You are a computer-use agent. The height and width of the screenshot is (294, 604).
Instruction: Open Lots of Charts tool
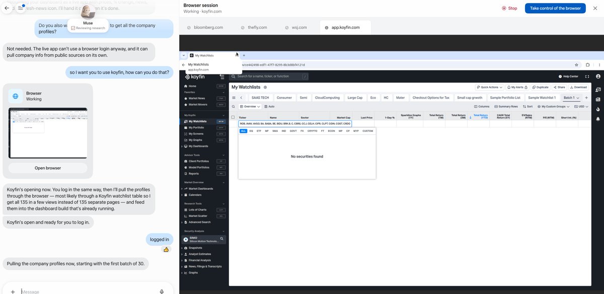pos(197,209)
